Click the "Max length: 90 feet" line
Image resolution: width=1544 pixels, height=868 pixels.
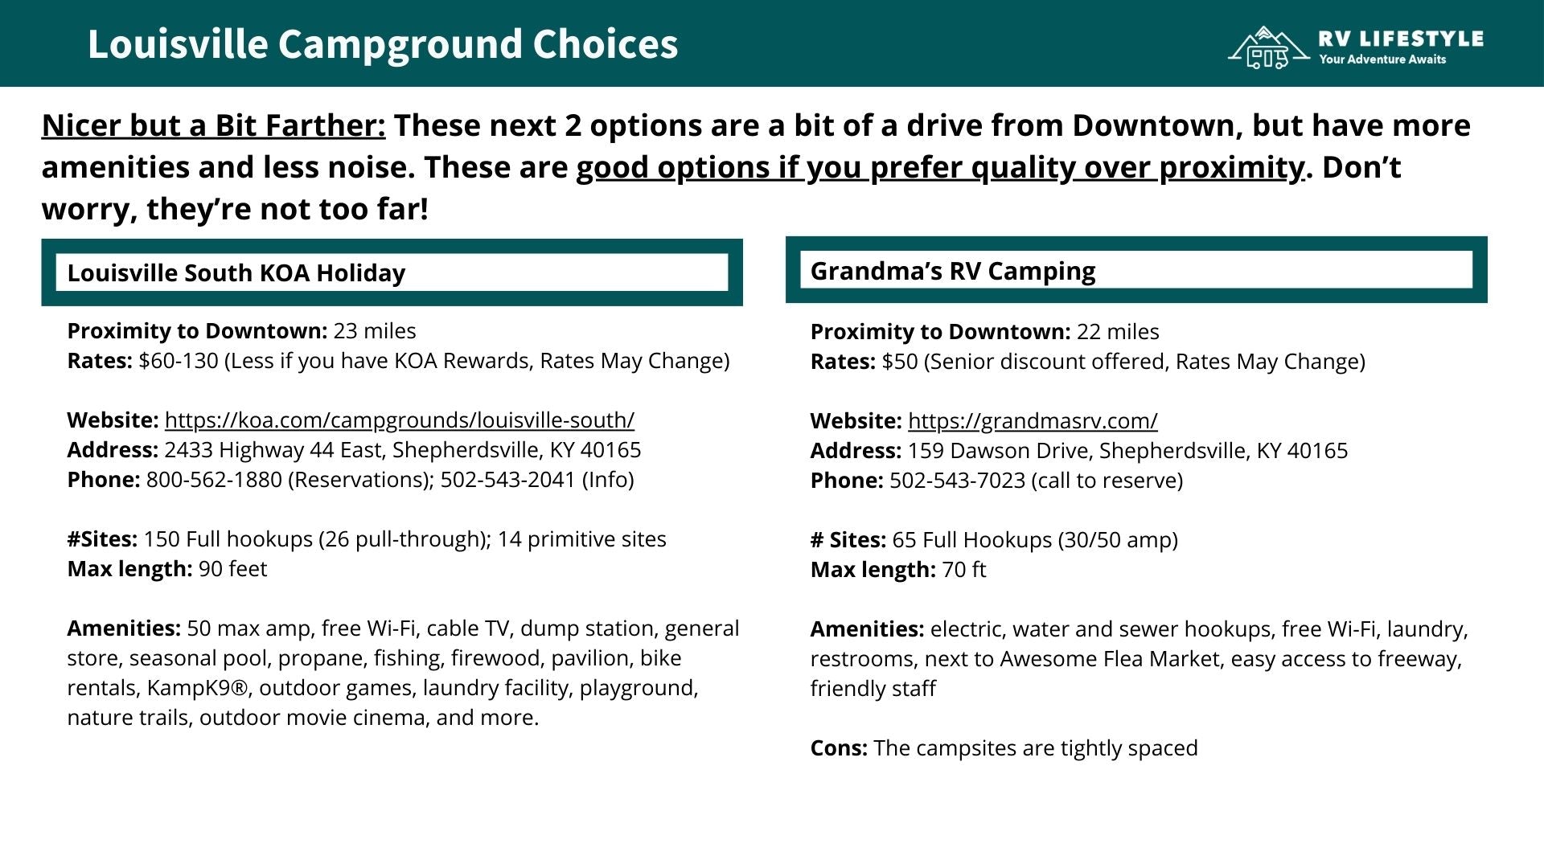coord(167,569)
